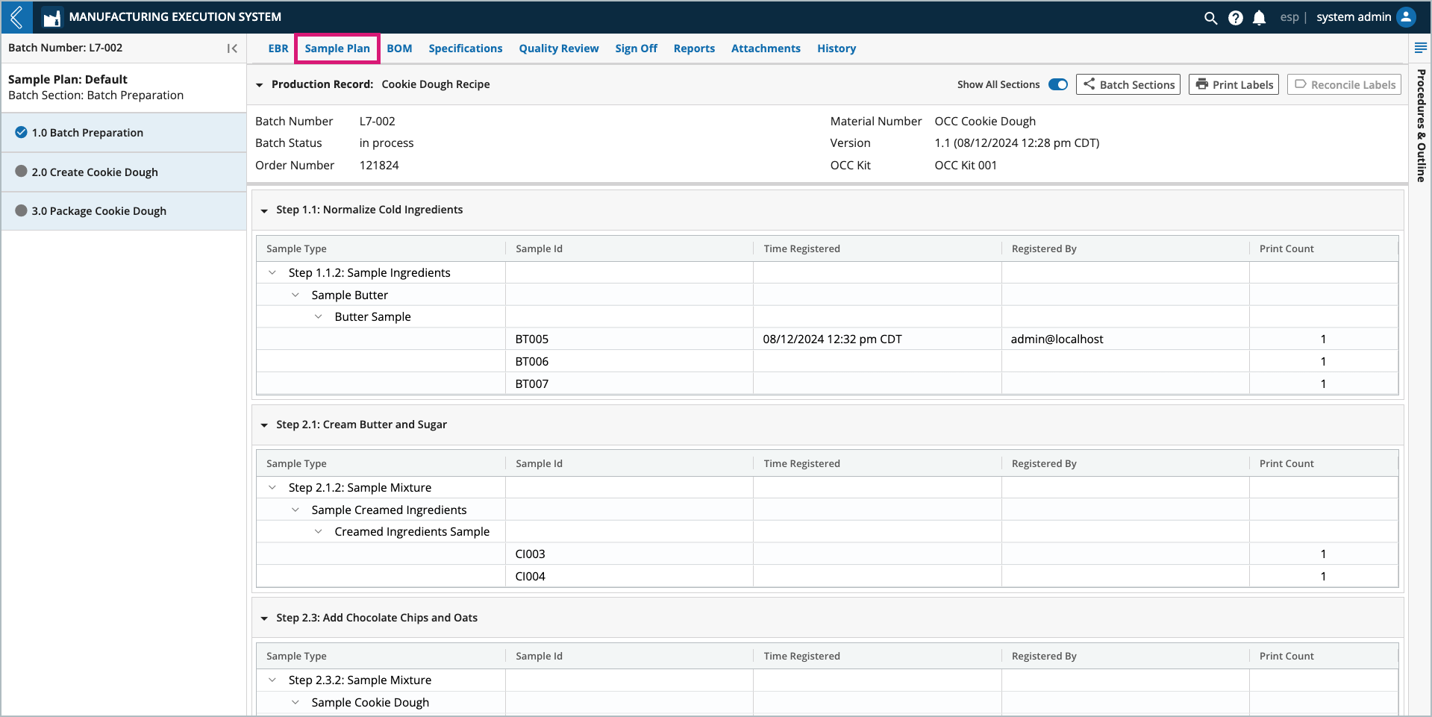Toggle the Show All Sections switch
The height and width of the screenshot is (717, 1432).
coord(1057,84)
